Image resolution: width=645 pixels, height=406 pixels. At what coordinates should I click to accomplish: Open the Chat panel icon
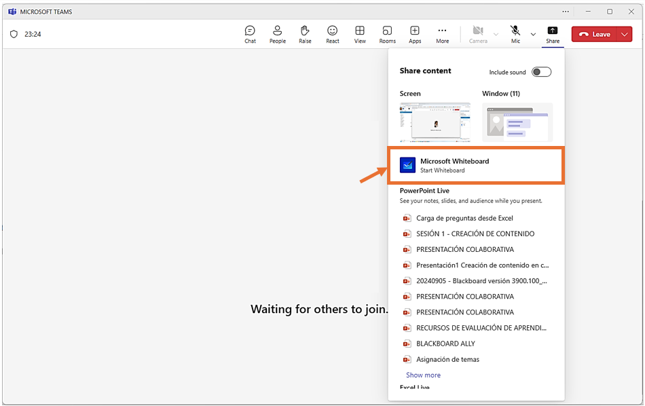point(250,34)
